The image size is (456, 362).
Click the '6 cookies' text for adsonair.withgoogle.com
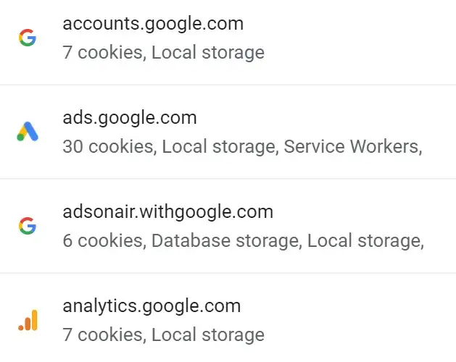tap(103, 240)
